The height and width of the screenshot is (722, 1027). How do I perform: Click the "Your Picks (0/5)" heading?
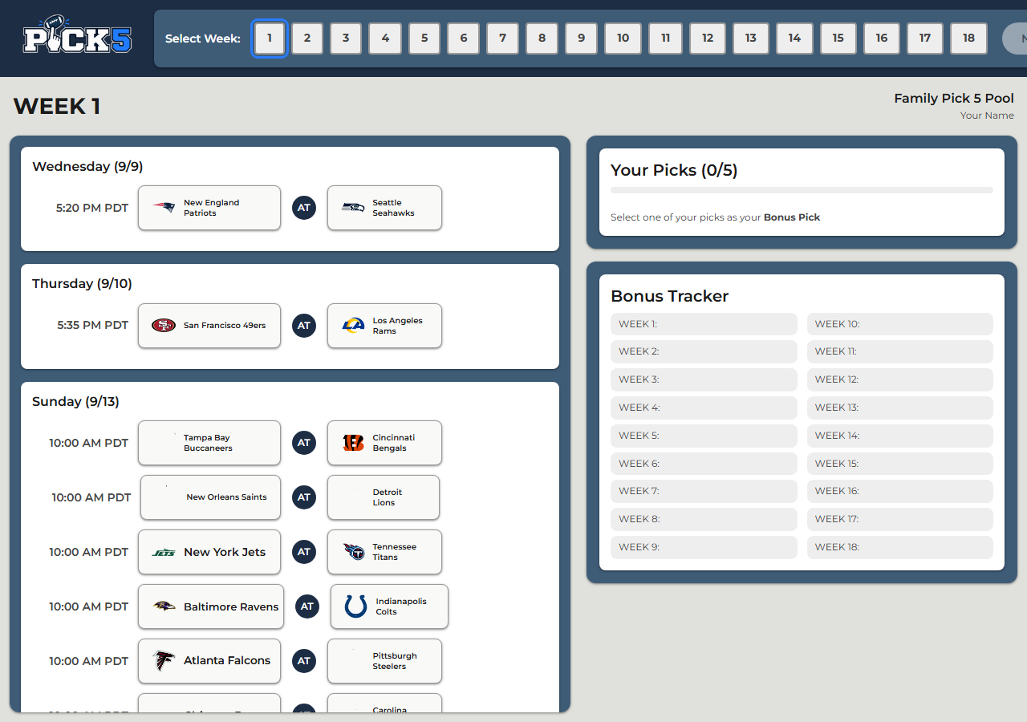[674, 170]
